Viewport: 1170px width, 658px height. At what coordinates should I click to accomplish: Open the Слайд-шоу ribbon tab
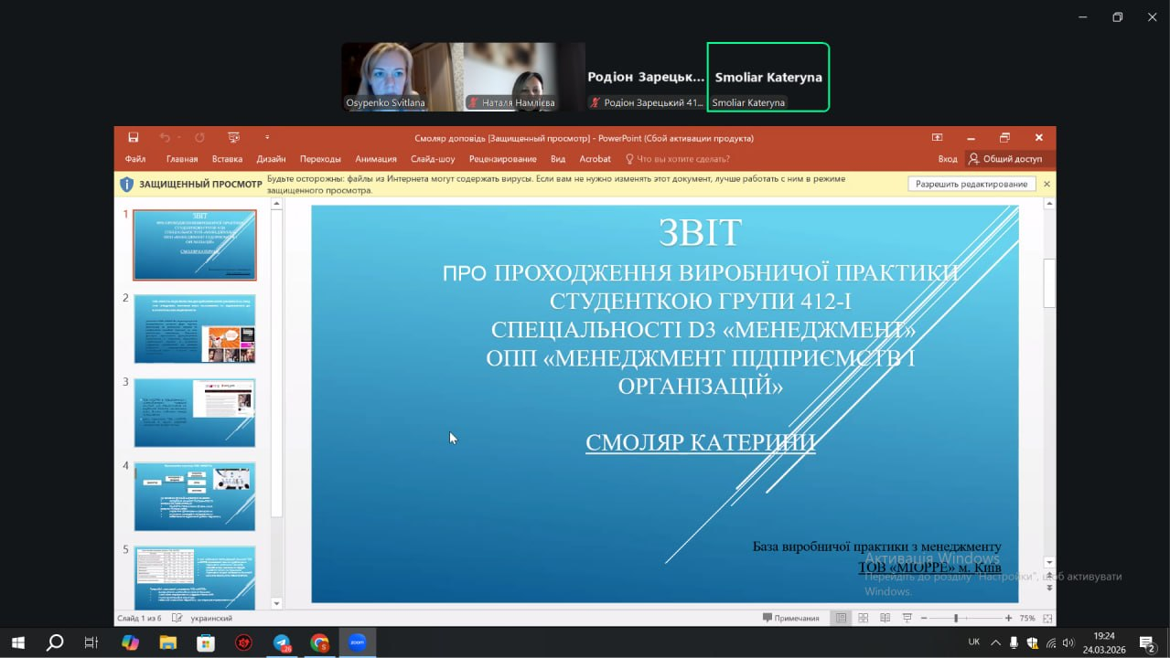click(433, 159)
